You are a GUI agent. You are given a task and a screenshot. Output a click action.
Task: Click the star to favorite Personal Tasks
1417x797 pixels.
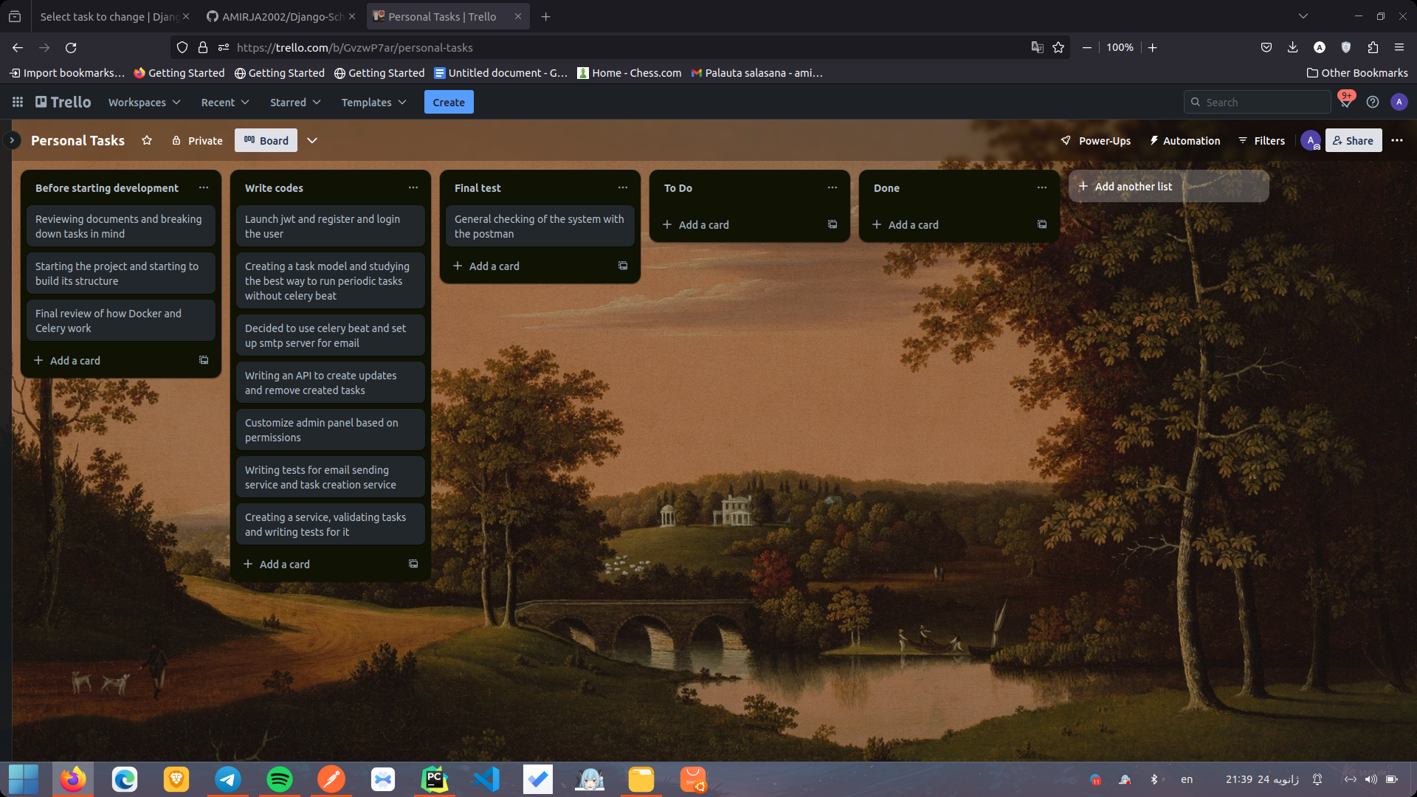pos(146,140)
